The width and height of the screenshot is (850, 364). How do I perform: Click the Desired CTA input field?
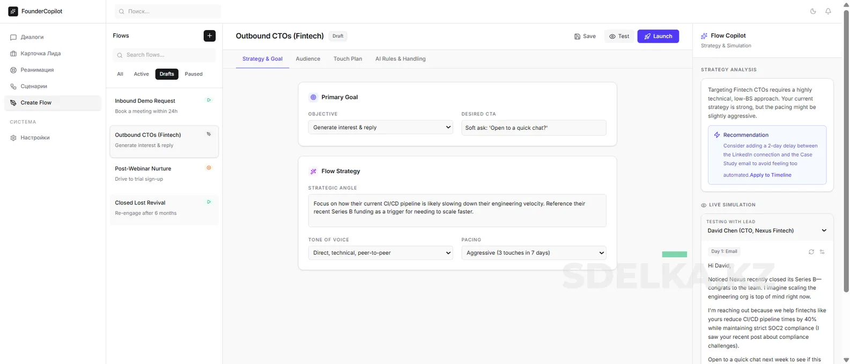point(534,128)
